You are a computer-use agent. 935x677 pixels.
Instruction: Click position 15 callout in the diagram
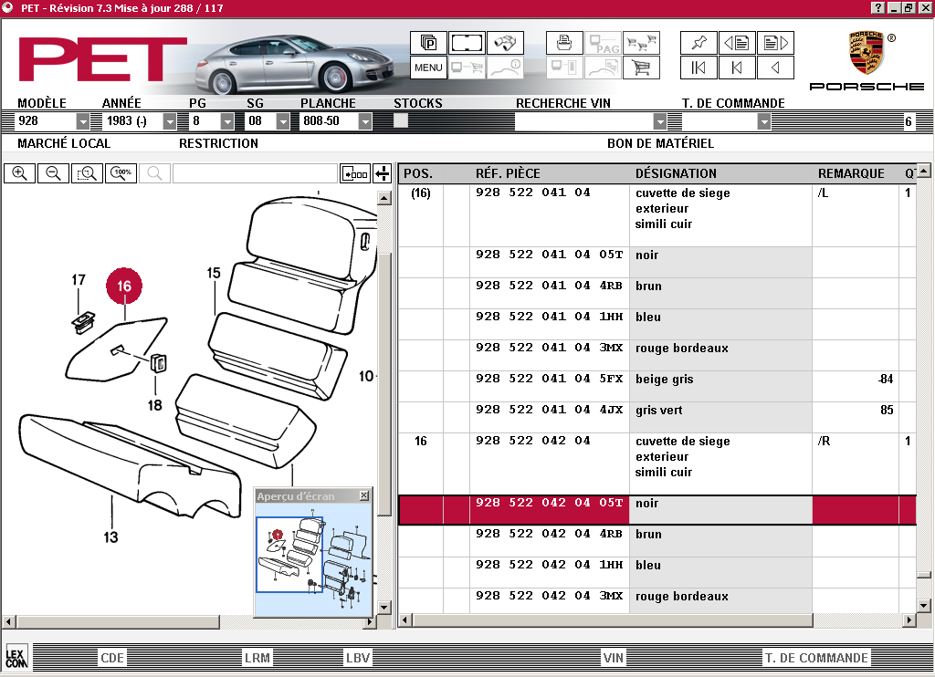[214, 273]
